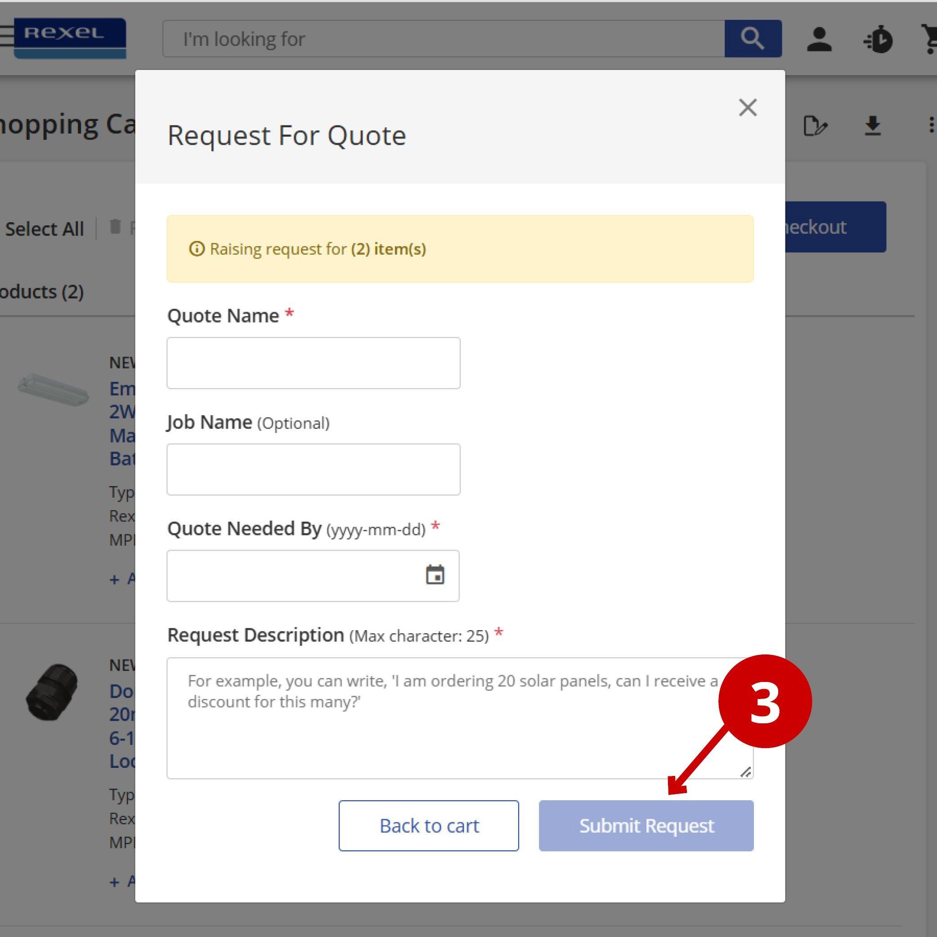Click Back to cart

point(429,825)
